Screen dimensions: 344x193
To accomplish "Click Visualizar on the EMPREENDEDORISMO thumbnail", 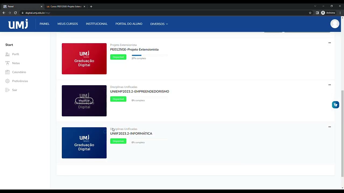I will (x=84, y=101).
